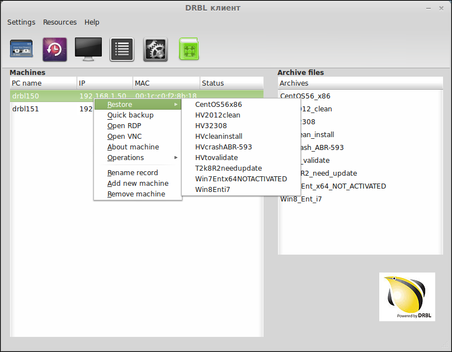Sort by Status column header
Viewport: 452px width, 352px height.
point(232,83)
